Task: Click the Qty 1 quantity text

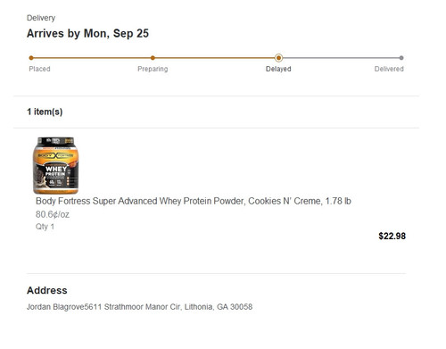Action: (45, 227)
